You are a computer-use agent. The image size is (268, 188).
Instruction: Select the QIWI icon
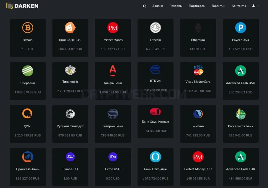point(27,113)
